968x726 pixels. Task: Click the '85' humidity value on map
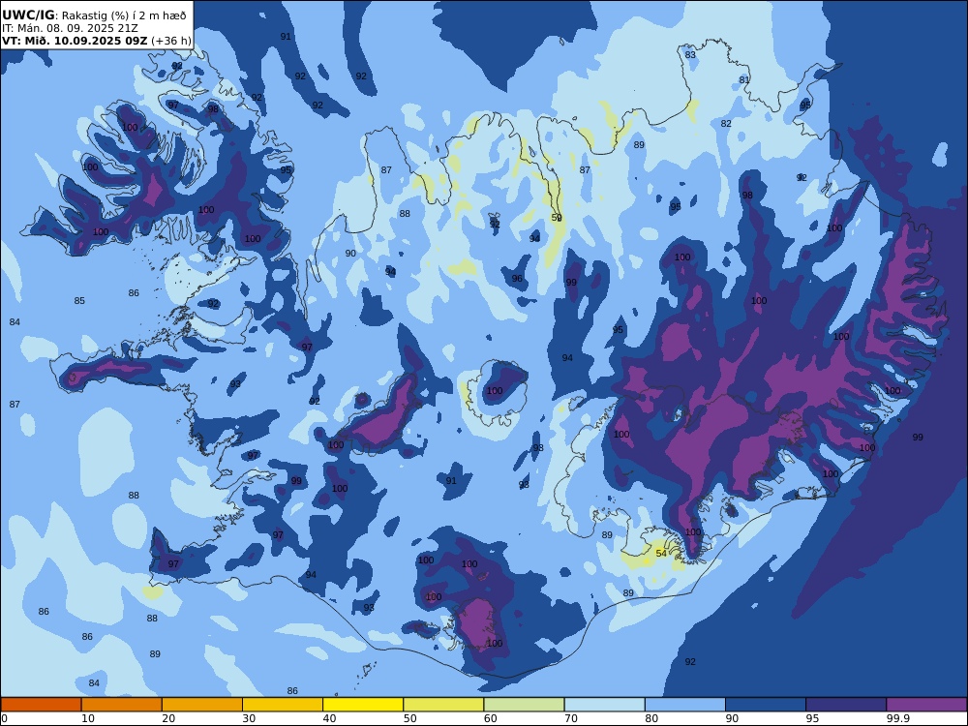tap(79, 301)
